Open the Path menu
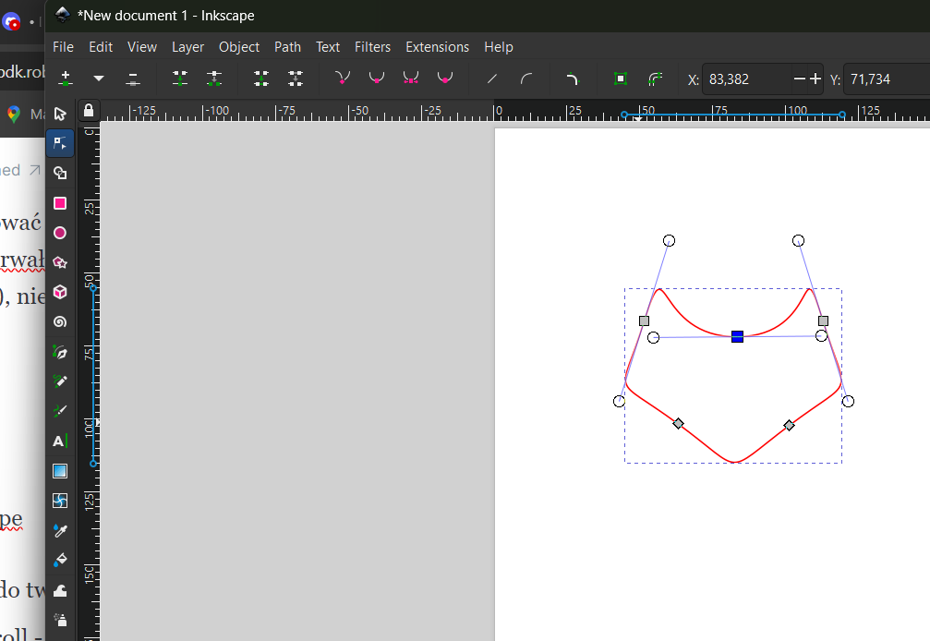The image size is (930, 641). [x=287, y=47]
